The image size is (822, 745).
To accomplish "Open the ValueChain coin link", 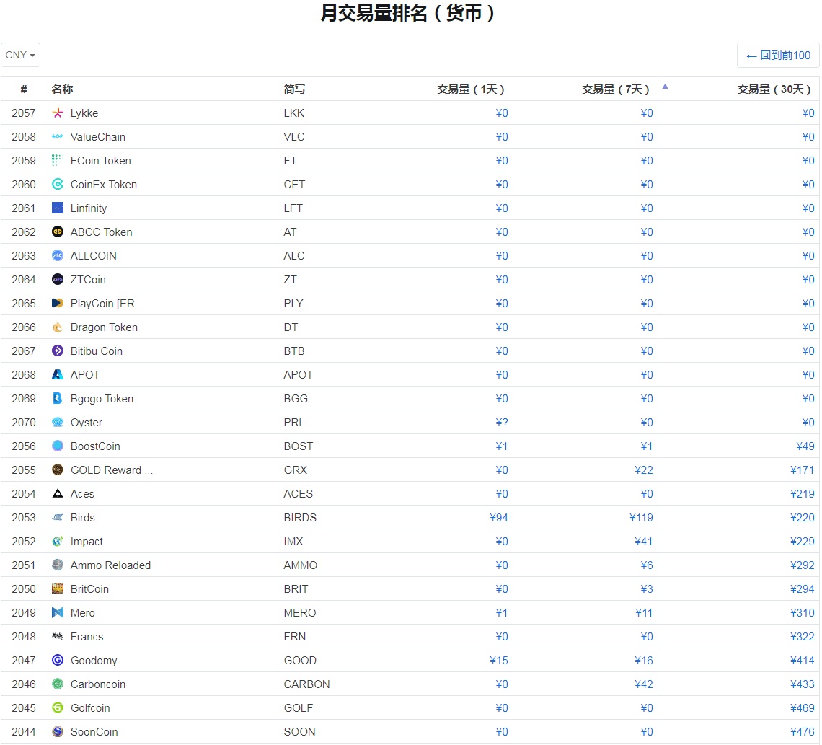I will tap(98, 137).
